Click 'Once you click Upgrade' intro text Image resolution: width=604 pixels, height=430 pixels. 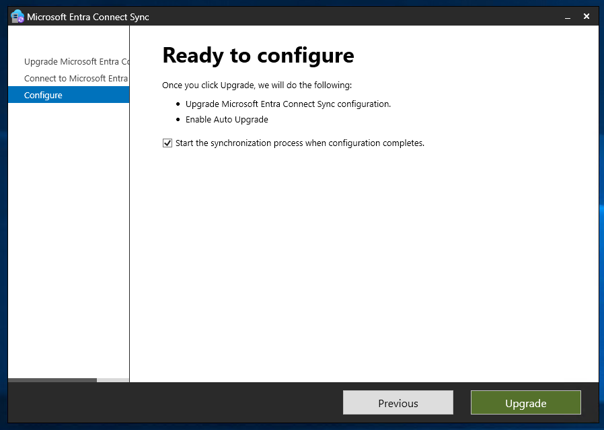(x=257, y=85)
